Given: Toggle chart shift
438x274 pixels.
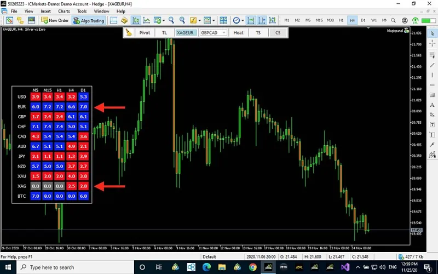Looking at the screenshot, I should point(262,20).
